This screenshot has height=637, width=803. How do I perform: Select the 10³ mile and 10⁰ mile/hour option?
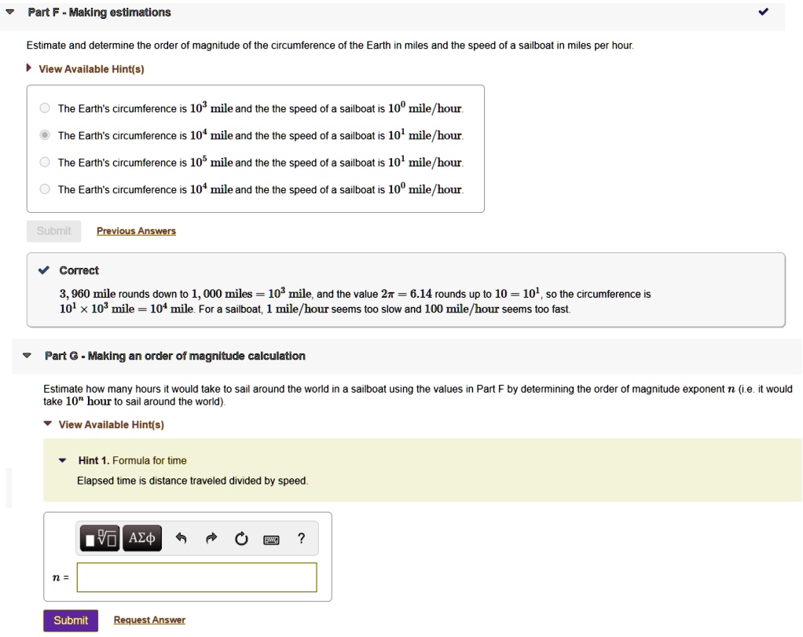[x=45, y=108]
